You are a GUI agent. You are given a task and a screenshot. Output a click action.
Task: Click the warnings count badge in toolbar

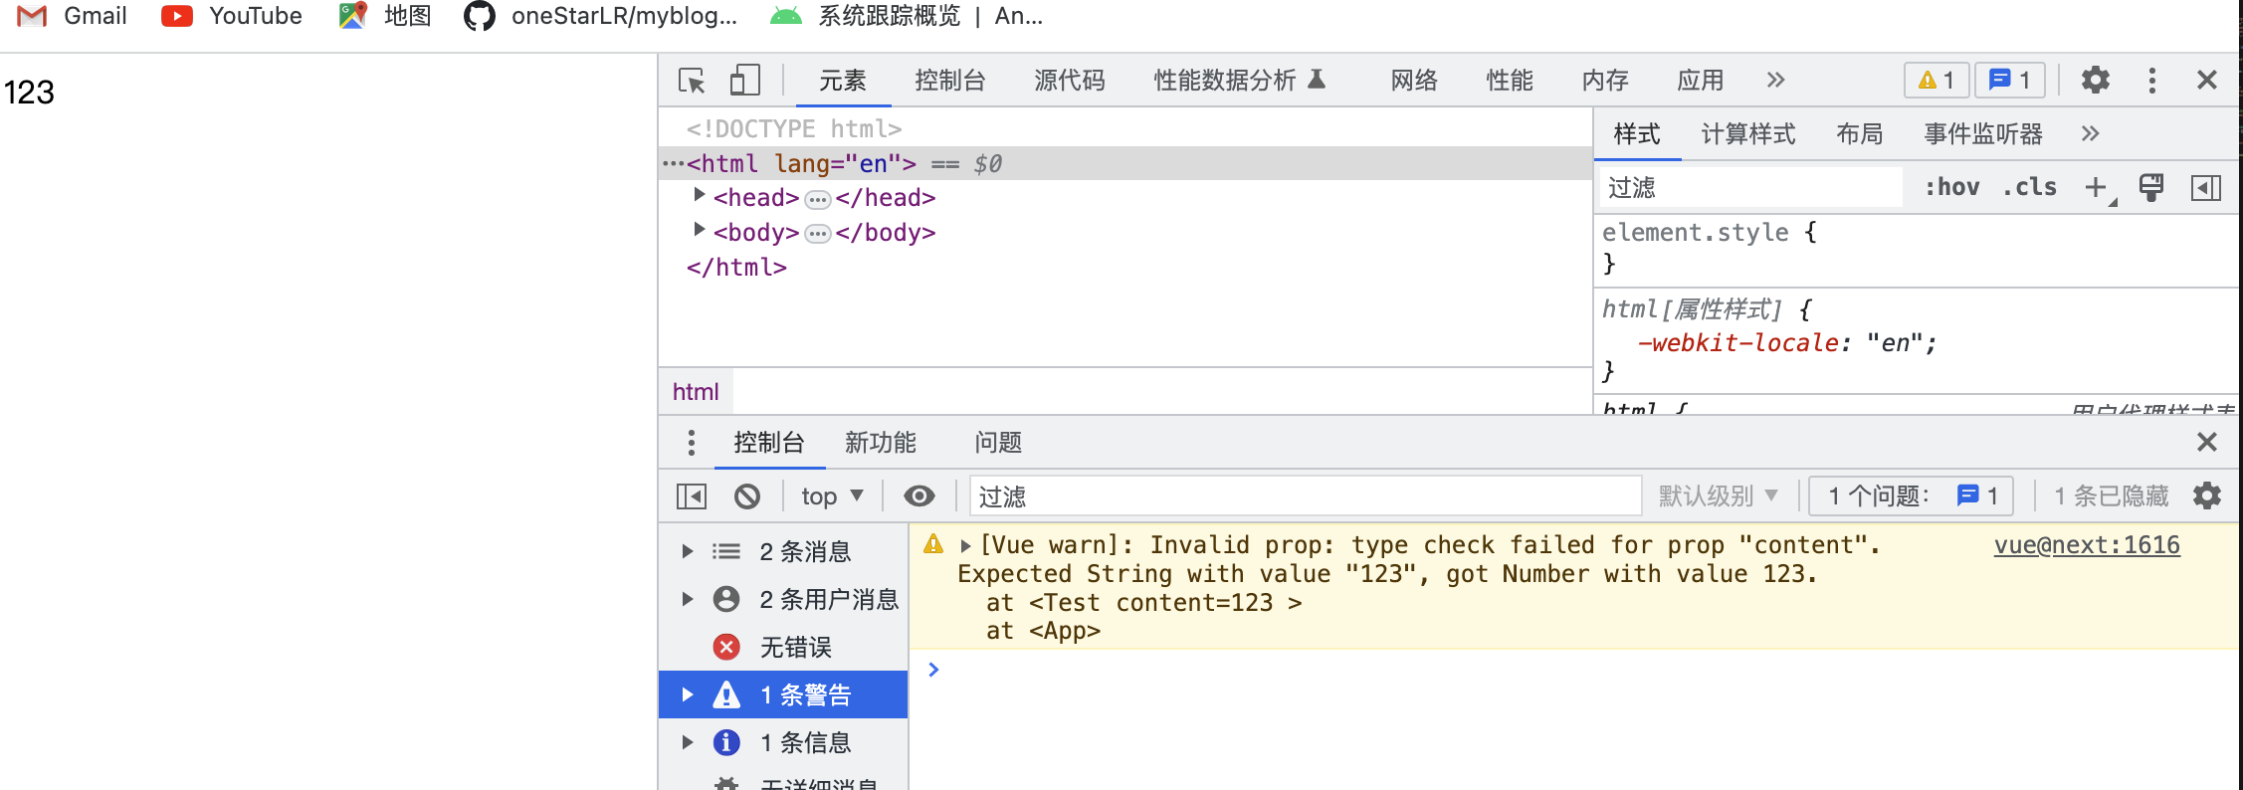tap(1936, 81)
